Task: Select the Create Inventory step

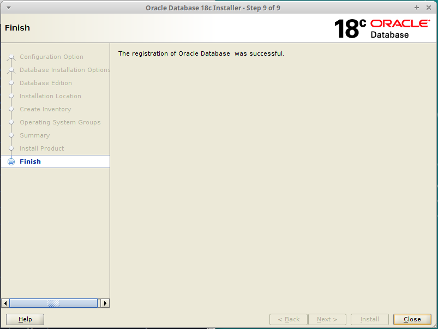Action: 45,109
